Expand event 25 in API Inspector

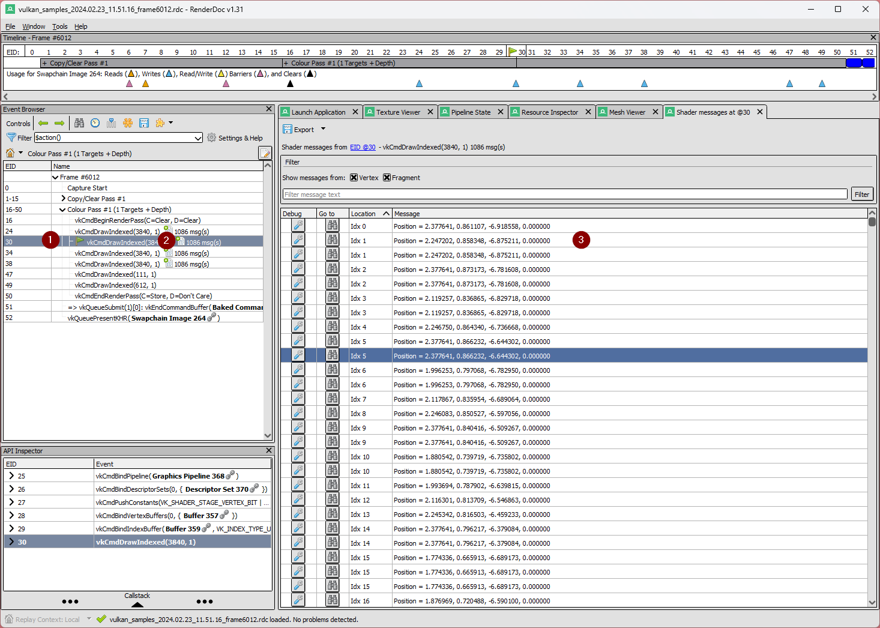pyautogui.click(x=11, y=476)
